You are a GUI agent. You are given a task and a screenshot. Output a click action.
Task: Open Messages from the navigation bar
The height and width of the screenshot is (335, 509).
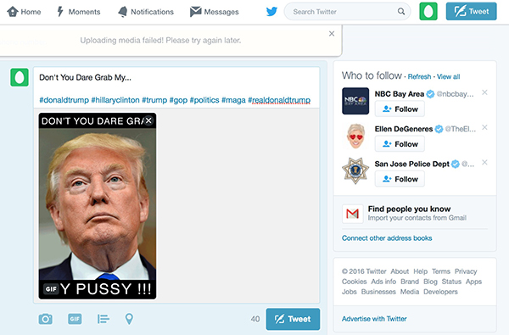215,12
